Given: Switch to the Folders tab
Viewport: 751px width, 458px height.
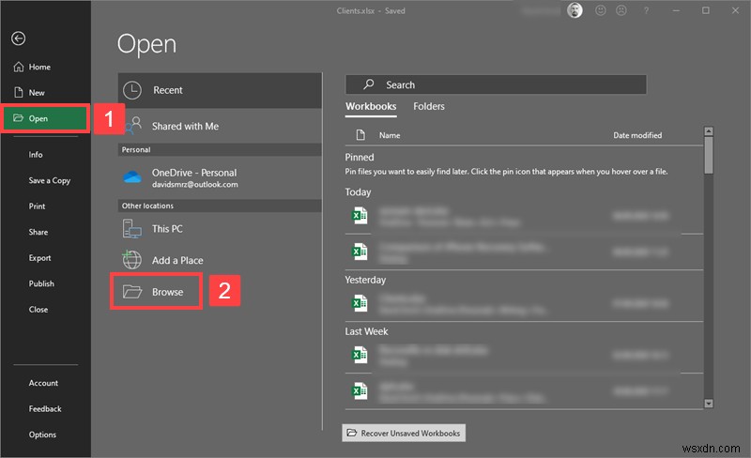Looking at the screenshot, I should click(429, 107).
